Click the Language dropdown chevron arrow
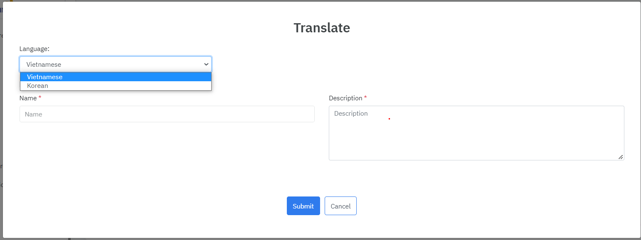This screenshot has width=641, height=240. pyautogui.click(x=206, y=64)
